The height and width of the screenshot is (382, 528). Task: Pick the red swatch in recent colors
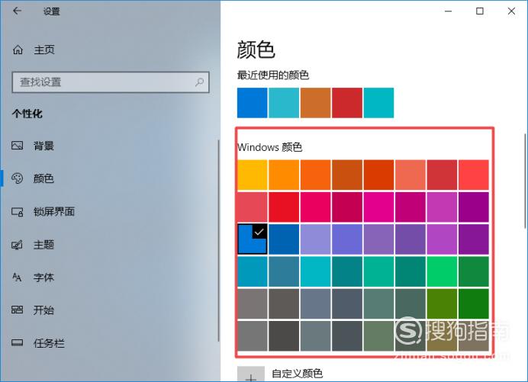(347, 103)
